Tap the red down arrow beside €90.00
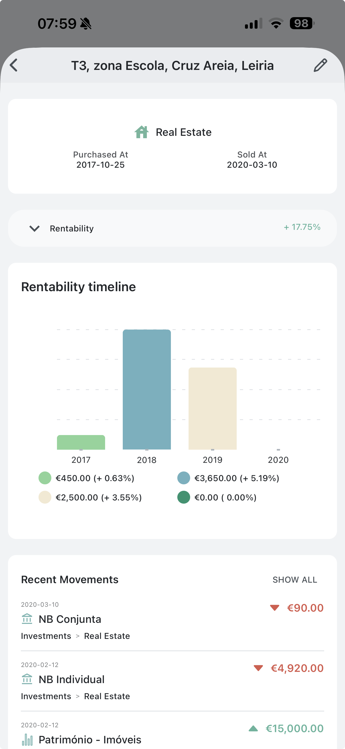 pos(274,608)
